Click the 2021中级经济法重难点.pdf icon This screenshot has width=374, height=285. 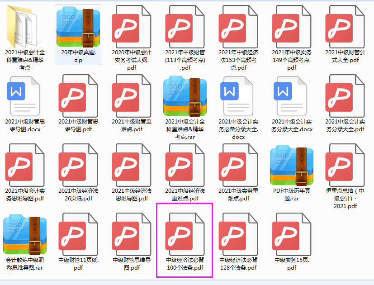185,165
